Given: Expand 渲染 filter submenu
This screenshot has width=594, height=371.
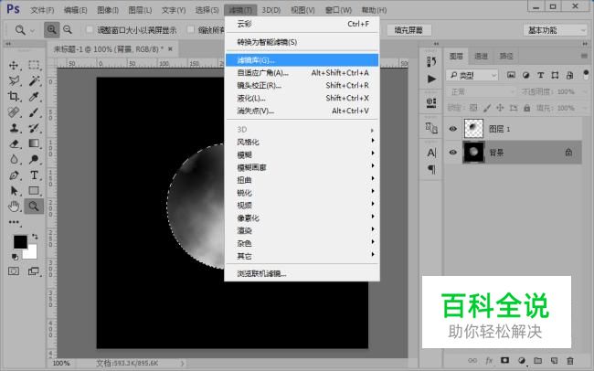Looking at the screenshot, I should (302, 230).
